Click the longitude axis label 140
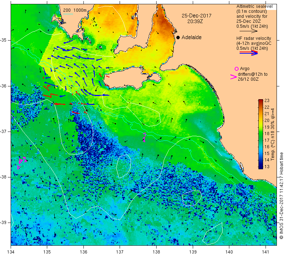 coord(229,252)
